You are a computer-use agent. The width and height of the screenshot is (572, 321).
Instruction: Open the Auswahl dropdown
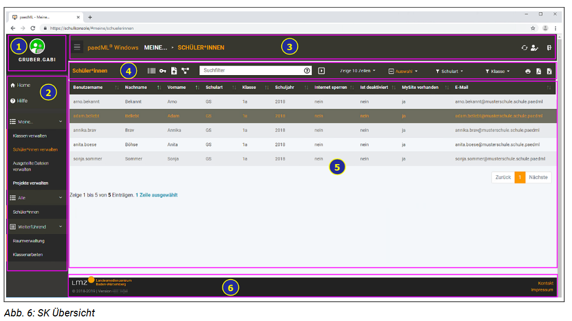coord(403,72)
